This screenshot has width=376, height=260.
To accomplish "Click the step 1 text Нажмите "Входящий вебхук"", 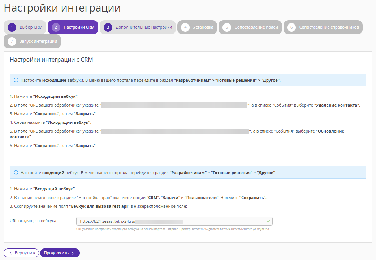I will pos(43,189).
